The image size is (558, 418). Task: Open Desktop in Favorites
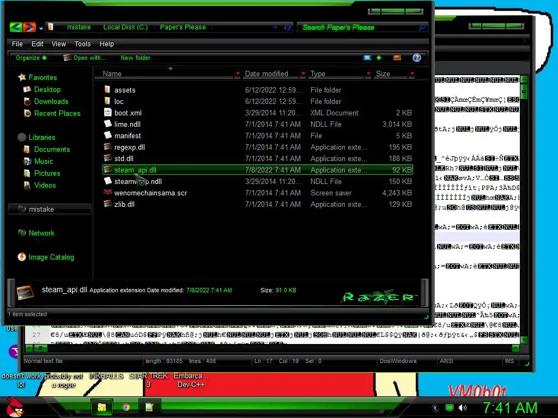point(47,89)
